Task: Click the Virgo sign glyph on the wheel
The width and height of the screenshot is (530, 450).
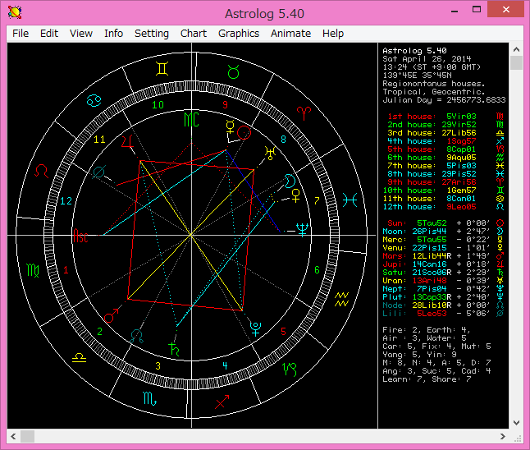Action: coord(33,270)
